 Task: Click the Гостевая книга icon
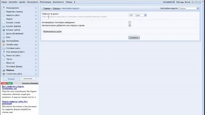4,48
